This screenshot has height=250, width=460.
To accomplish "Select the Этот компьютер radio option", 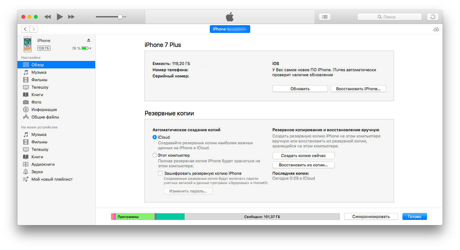I will pos(155,155).
